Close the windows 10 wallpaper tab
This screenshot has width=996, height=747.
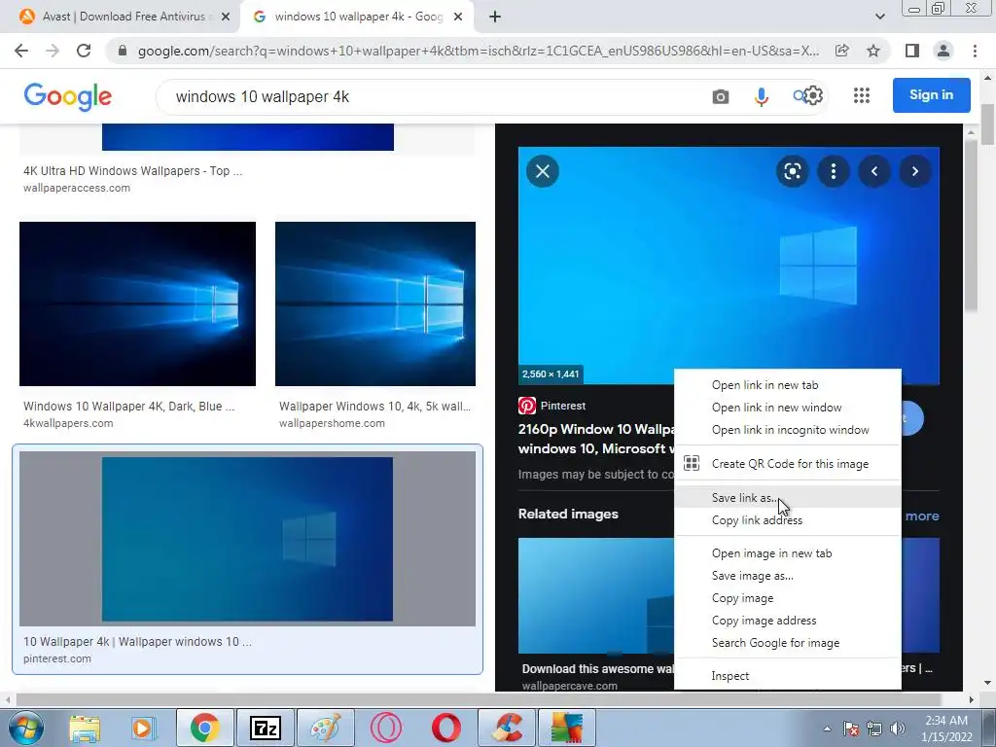coord(458,18)
